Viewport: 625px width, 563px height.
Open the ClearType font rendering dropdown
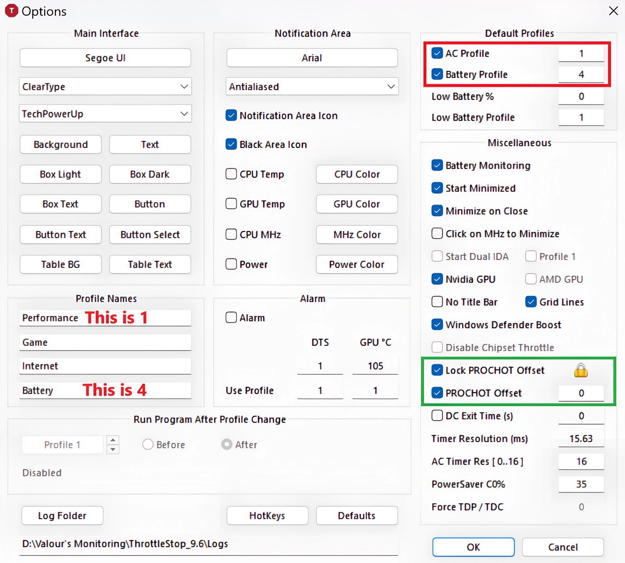point(105,87)
